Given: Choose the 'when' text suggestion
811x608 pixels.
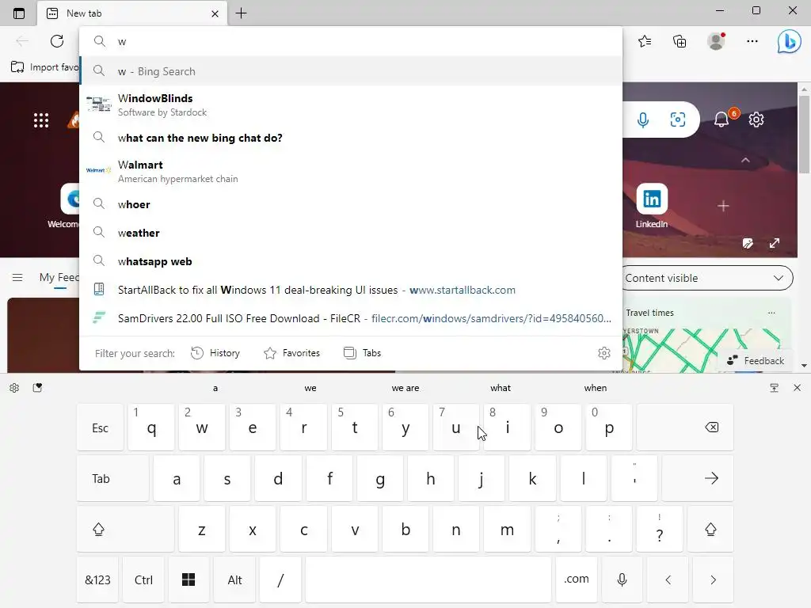Looking at the screenshot, I should [x=596, y=388].
